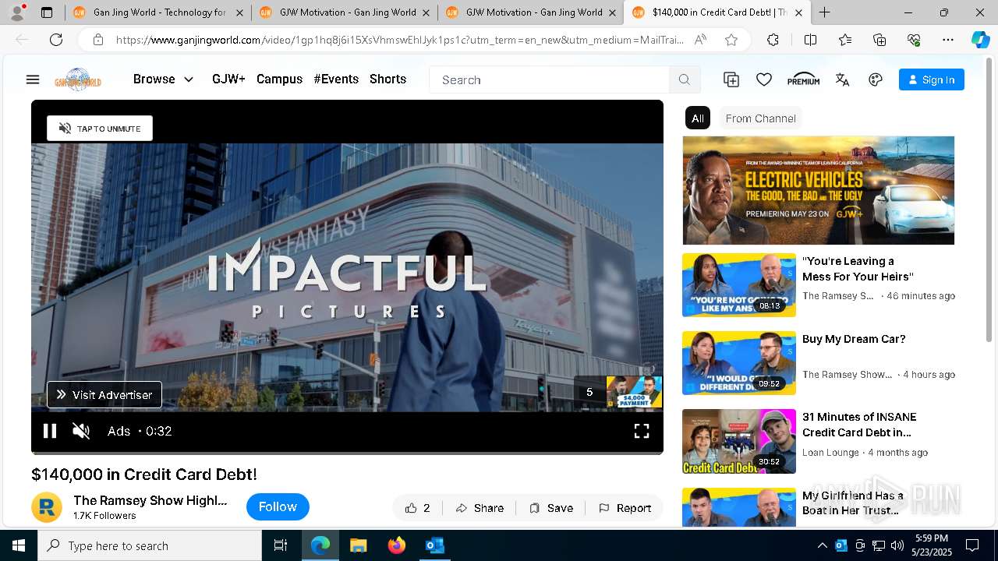998x561 pixels.
Task: Open Campus menu item
Action: tap(279, 79)
